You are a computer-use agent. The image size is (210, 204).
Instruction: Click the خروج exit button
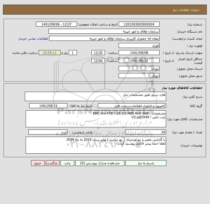point(38,163)
